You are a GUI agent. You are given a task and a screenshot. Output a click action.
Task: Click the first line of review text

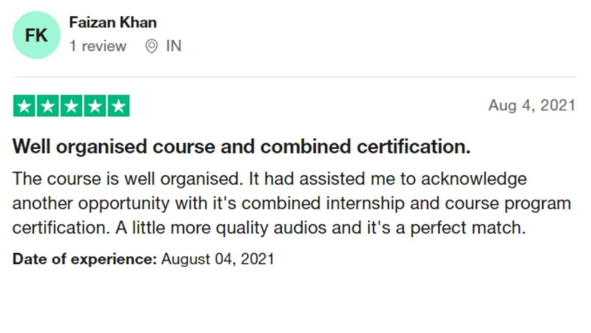click(269, 179)
